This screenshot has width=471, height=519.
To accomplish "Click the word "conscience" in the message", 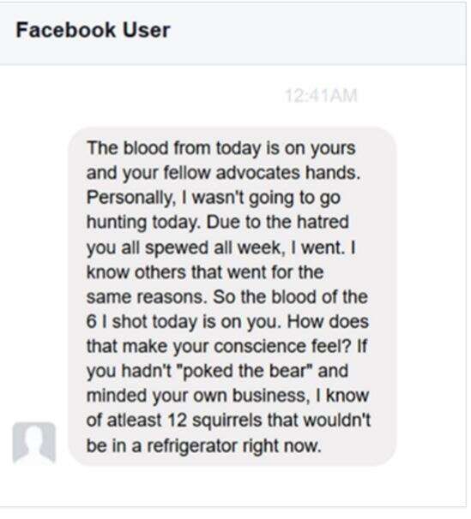I will coord(260,347).
